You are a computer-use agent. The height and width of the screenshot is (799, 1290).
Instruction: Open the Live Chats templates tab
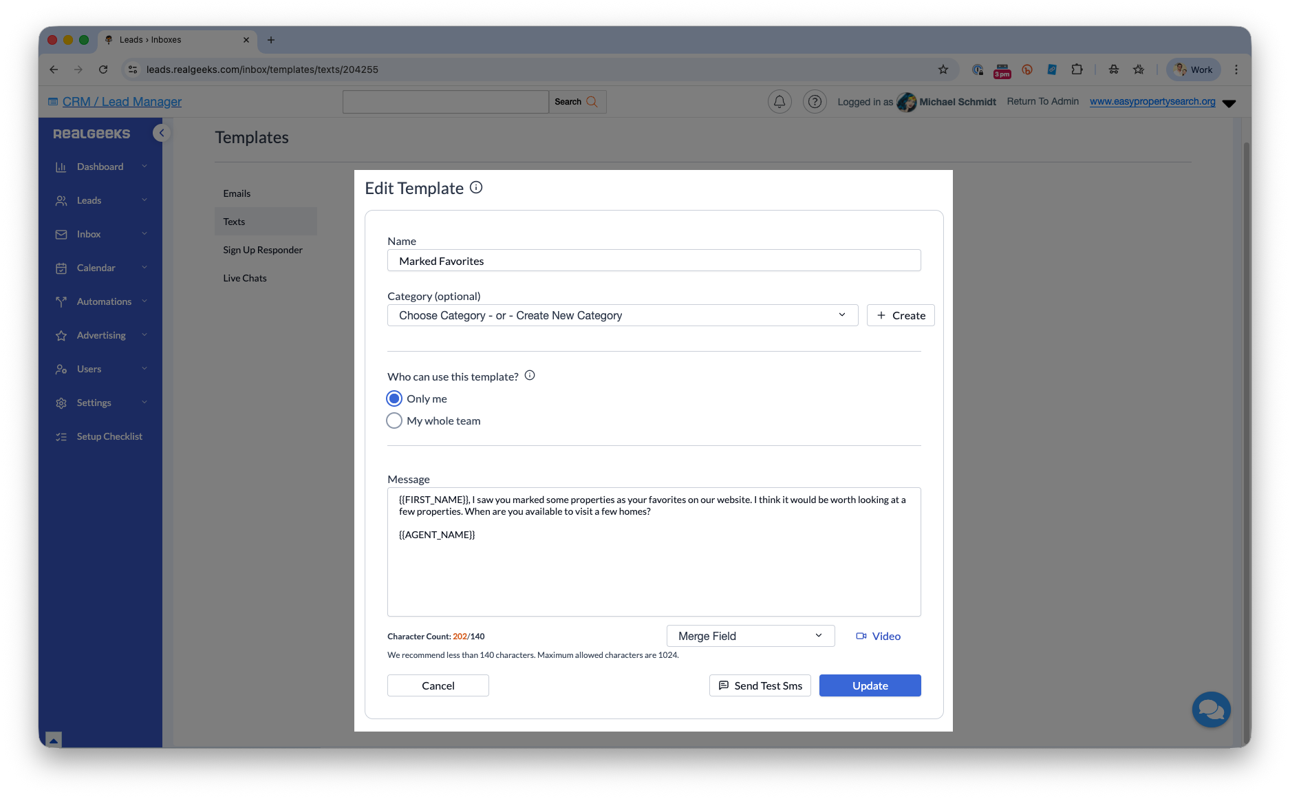point(245,278)
